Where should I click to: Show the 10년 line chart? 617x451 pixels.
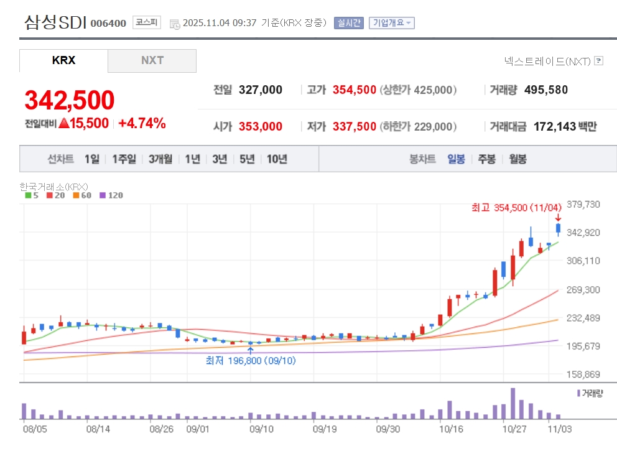click(277, 159)
